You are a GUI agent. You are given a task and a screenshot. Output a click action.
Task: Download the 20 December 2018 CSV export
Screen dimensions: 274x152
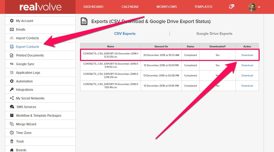click(247, 55)
